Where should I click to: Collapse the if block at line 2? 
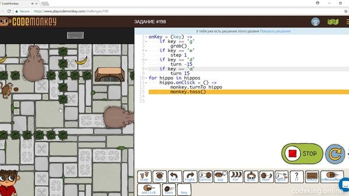(x=146, y=41)
